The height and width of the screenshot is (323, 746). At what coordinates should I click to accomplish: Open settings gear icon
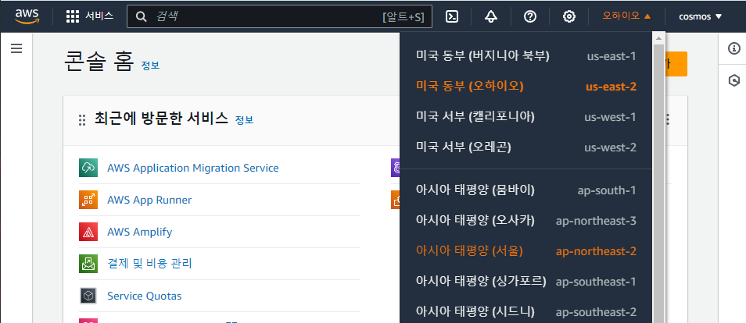pos(569,16)
